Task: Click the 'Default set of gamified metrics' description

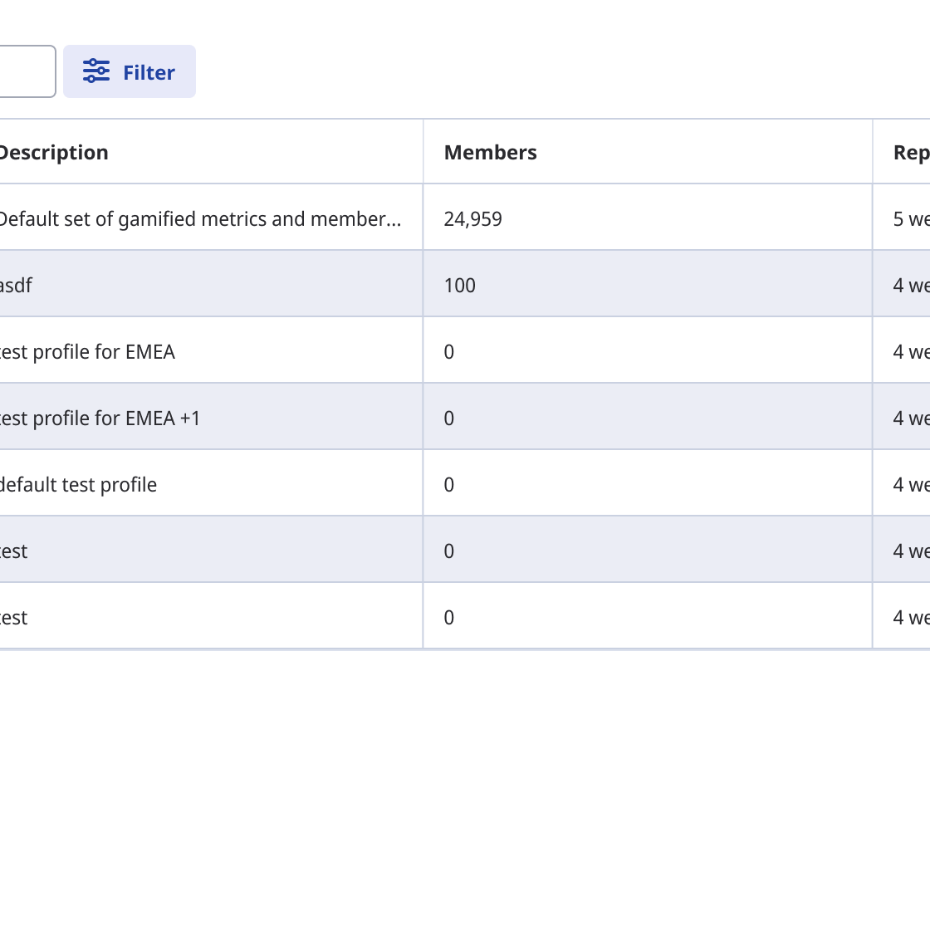Action: [200, 219]
